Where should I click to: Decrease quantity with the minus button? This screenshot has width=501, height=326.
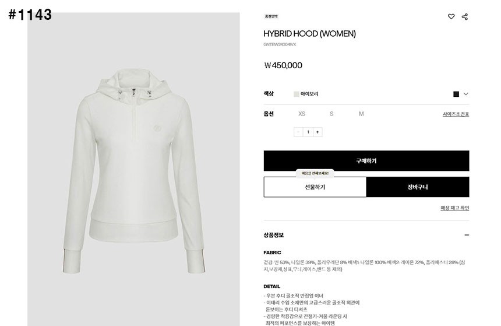coord(298,132)
